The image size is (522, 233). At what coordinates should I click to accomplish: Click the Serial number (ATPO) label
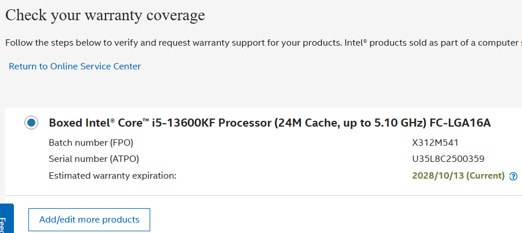pyautogui.click(x=94, y=159)
